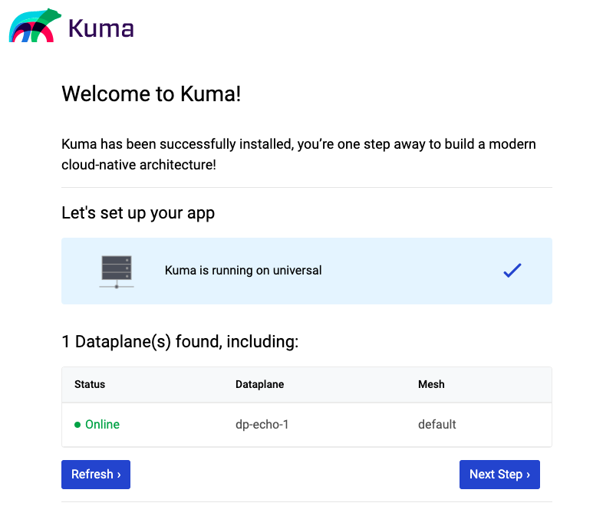Click the default mesh cell
This screenshot has width=593, height=516.
(437, 425)
